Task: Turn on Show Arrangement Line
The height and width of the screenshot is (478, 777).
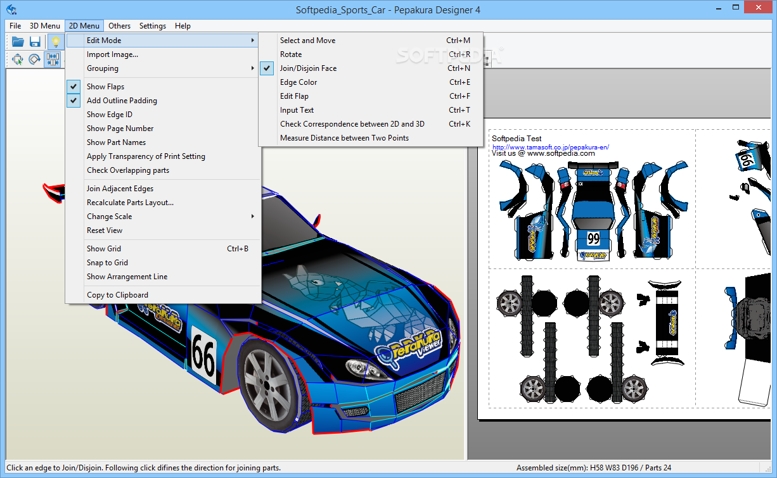Action: (x=164, y=277)
